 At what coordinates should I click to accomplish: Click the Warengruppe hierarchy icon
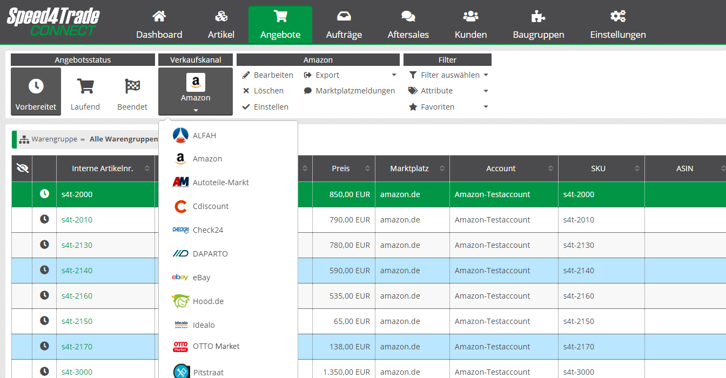pos(24,139)
